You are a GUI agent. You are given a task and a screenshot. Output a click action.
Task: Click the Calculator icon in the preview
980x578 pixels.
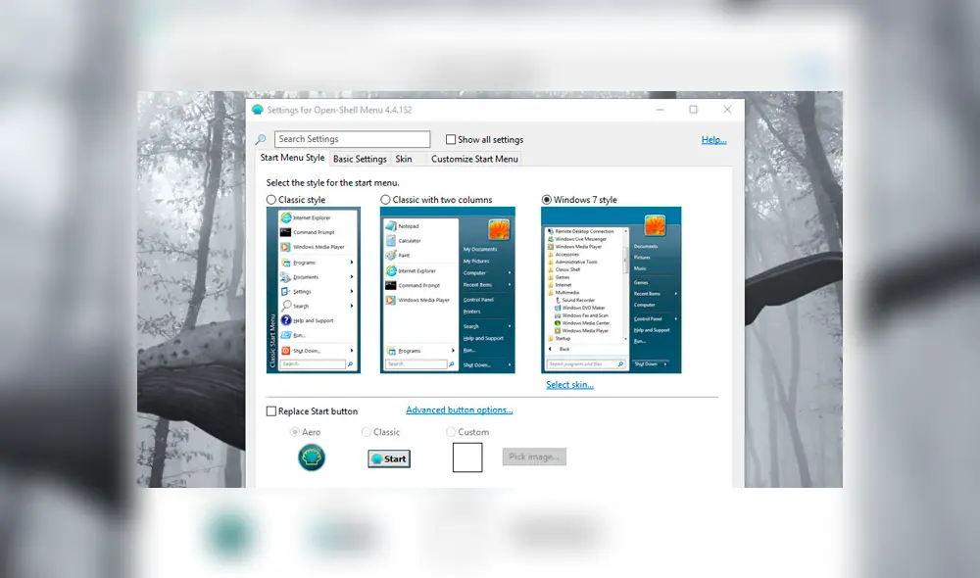coord(391,240)
